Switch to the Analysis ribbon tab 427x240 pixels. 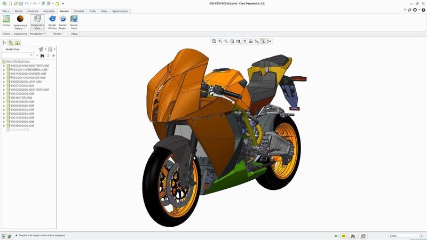pos(33,11)
